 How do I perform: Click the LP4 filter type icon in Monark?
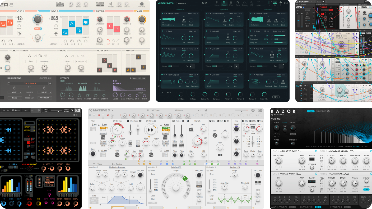pos(191,129)
